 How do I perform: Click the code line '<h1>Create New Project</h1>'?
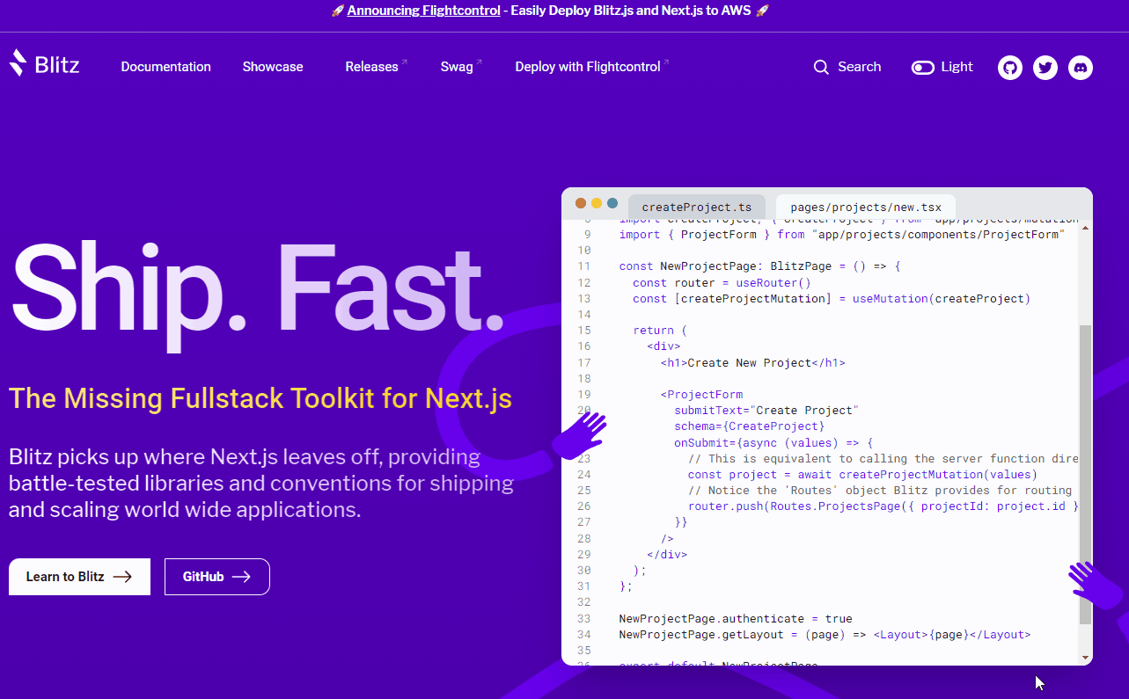click(x=752, y=362)
